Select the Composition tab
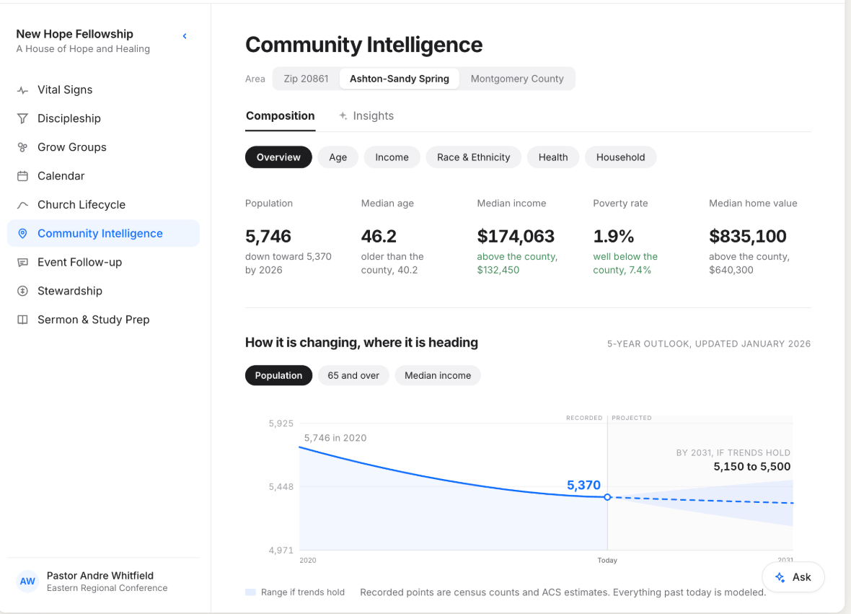Screen dimensions: 851x614 tap(280, 115)
